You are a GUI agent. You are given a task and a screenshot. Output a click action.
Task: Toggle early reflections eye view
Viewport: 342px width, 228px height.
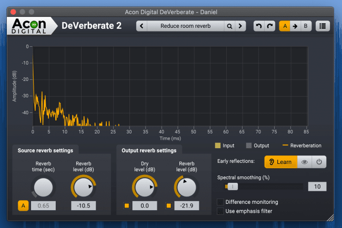pyautogui.click(x=305, y=162)
